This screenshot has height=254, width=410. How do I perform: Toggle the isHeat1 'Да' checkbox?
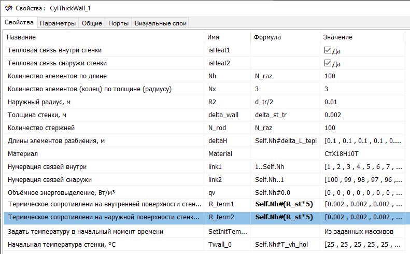328,50
